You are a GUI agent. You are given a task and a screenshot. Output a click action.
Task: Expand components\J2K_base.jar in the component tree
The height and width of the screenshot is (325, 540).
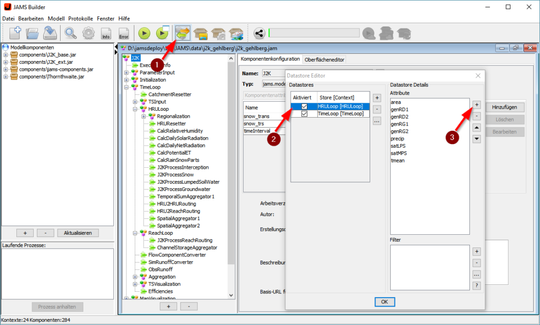coord(6,55)
